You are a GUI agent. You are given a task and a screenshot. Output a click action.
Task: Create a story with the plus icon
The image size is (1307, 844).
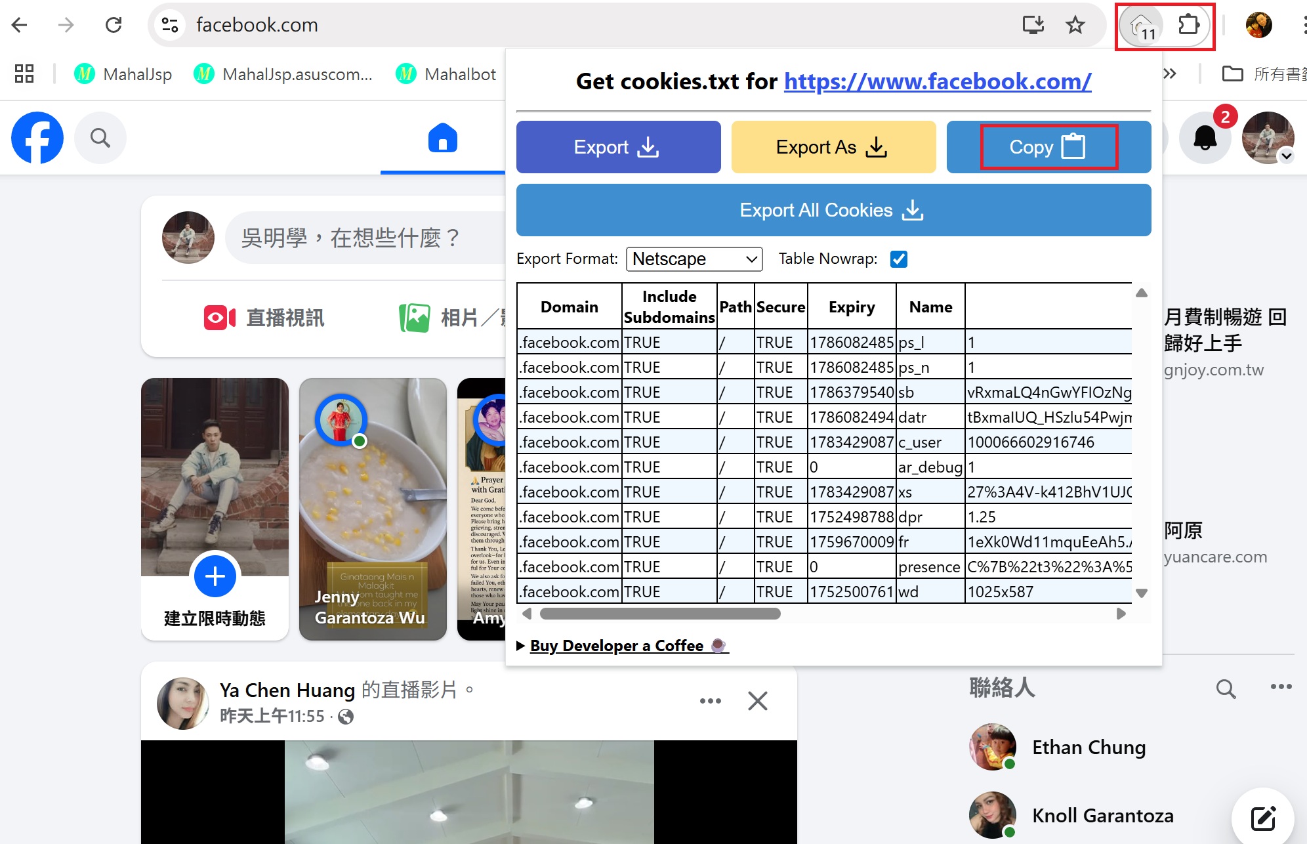point(215,576)
